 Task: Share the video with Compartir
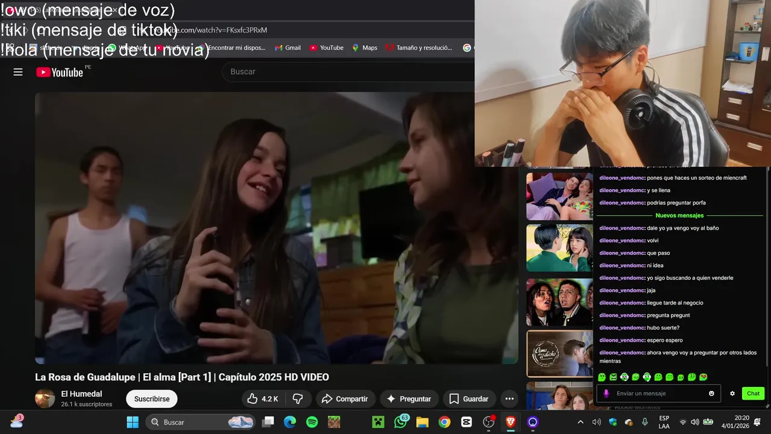pos(345,399)
